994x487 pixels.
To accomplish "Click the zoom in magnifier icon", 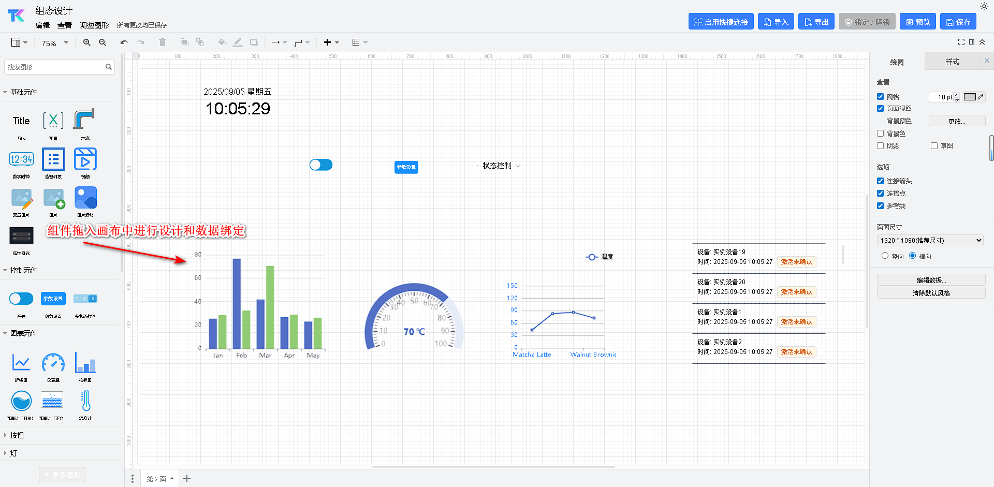I will point(87,42).
